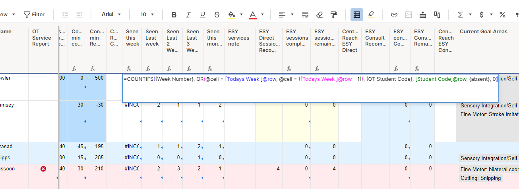Toggle Strikethrough formatting
Screen dimensions: 519x189
[217, 15]
